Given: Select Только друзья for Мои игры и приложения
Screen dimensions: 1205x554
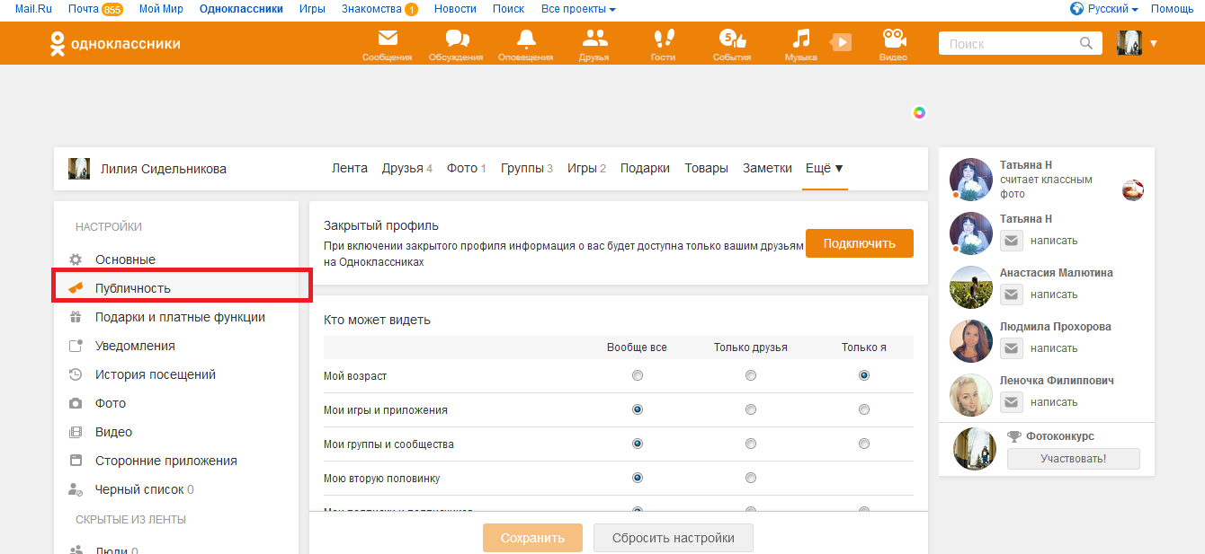Looking at the screenshot, I should (751, 410).
